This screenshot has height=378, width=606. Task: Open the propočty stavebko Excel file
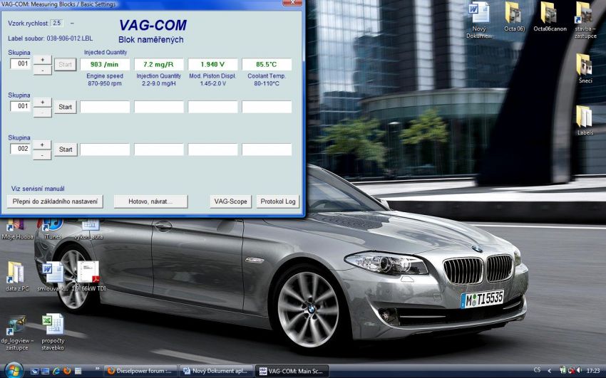click(52, 325)
